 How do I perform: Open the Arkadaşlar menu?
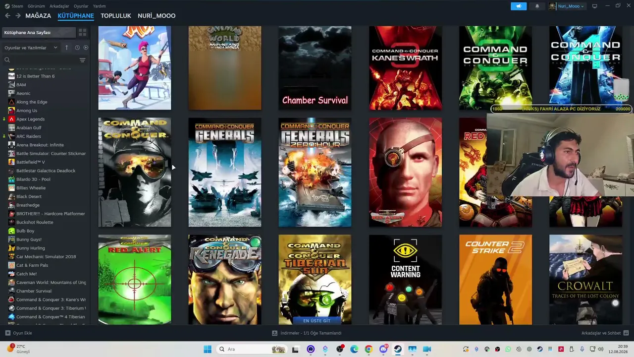point(59,6)
